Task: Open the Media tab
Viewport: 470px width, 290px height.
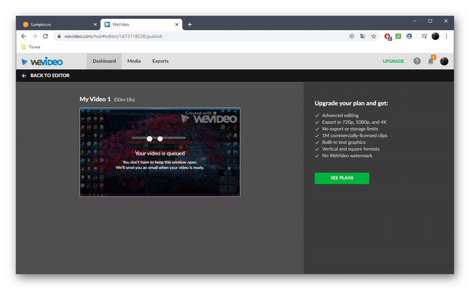Action: coord(134,61)
